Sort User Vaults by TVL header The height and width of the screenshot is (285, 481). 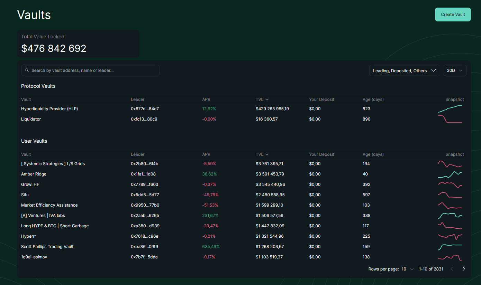262,154
